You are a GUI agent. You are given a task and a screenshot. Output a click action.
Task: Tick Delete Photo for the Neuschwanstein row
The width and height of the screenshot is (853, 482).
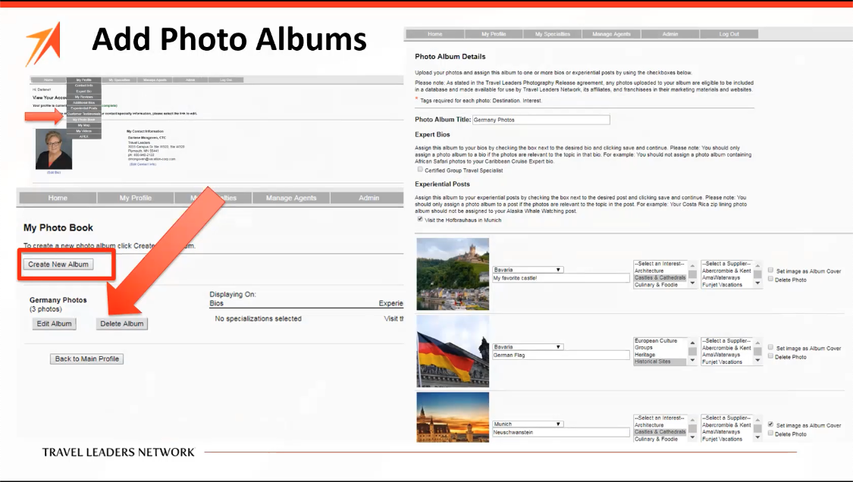click(770, 433)
